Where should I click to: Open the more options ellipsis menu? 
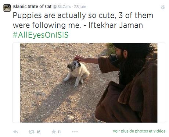(75, 131)
